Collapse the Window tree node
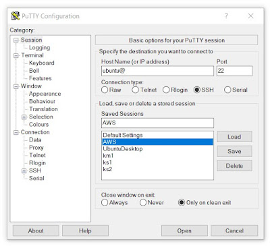270x246 pixels. (x=16, y=86)
